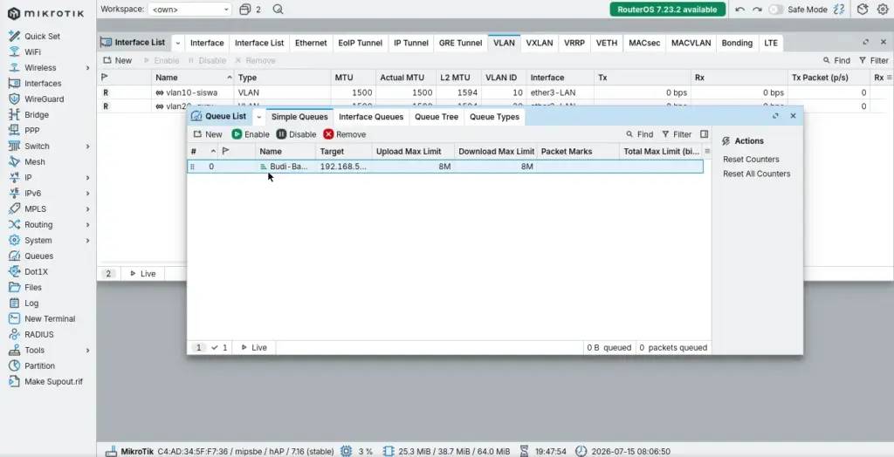Click Reset All Counters action
The height and width of the screenshot is (457, 894).
click(756, 174)
